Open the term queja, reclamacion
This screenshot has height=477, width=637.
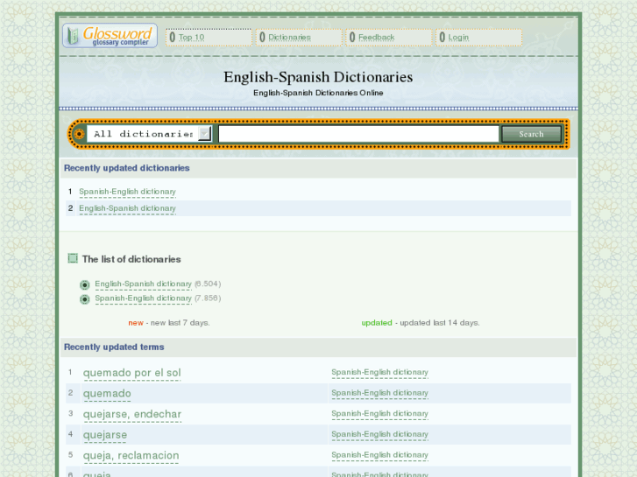131,456
